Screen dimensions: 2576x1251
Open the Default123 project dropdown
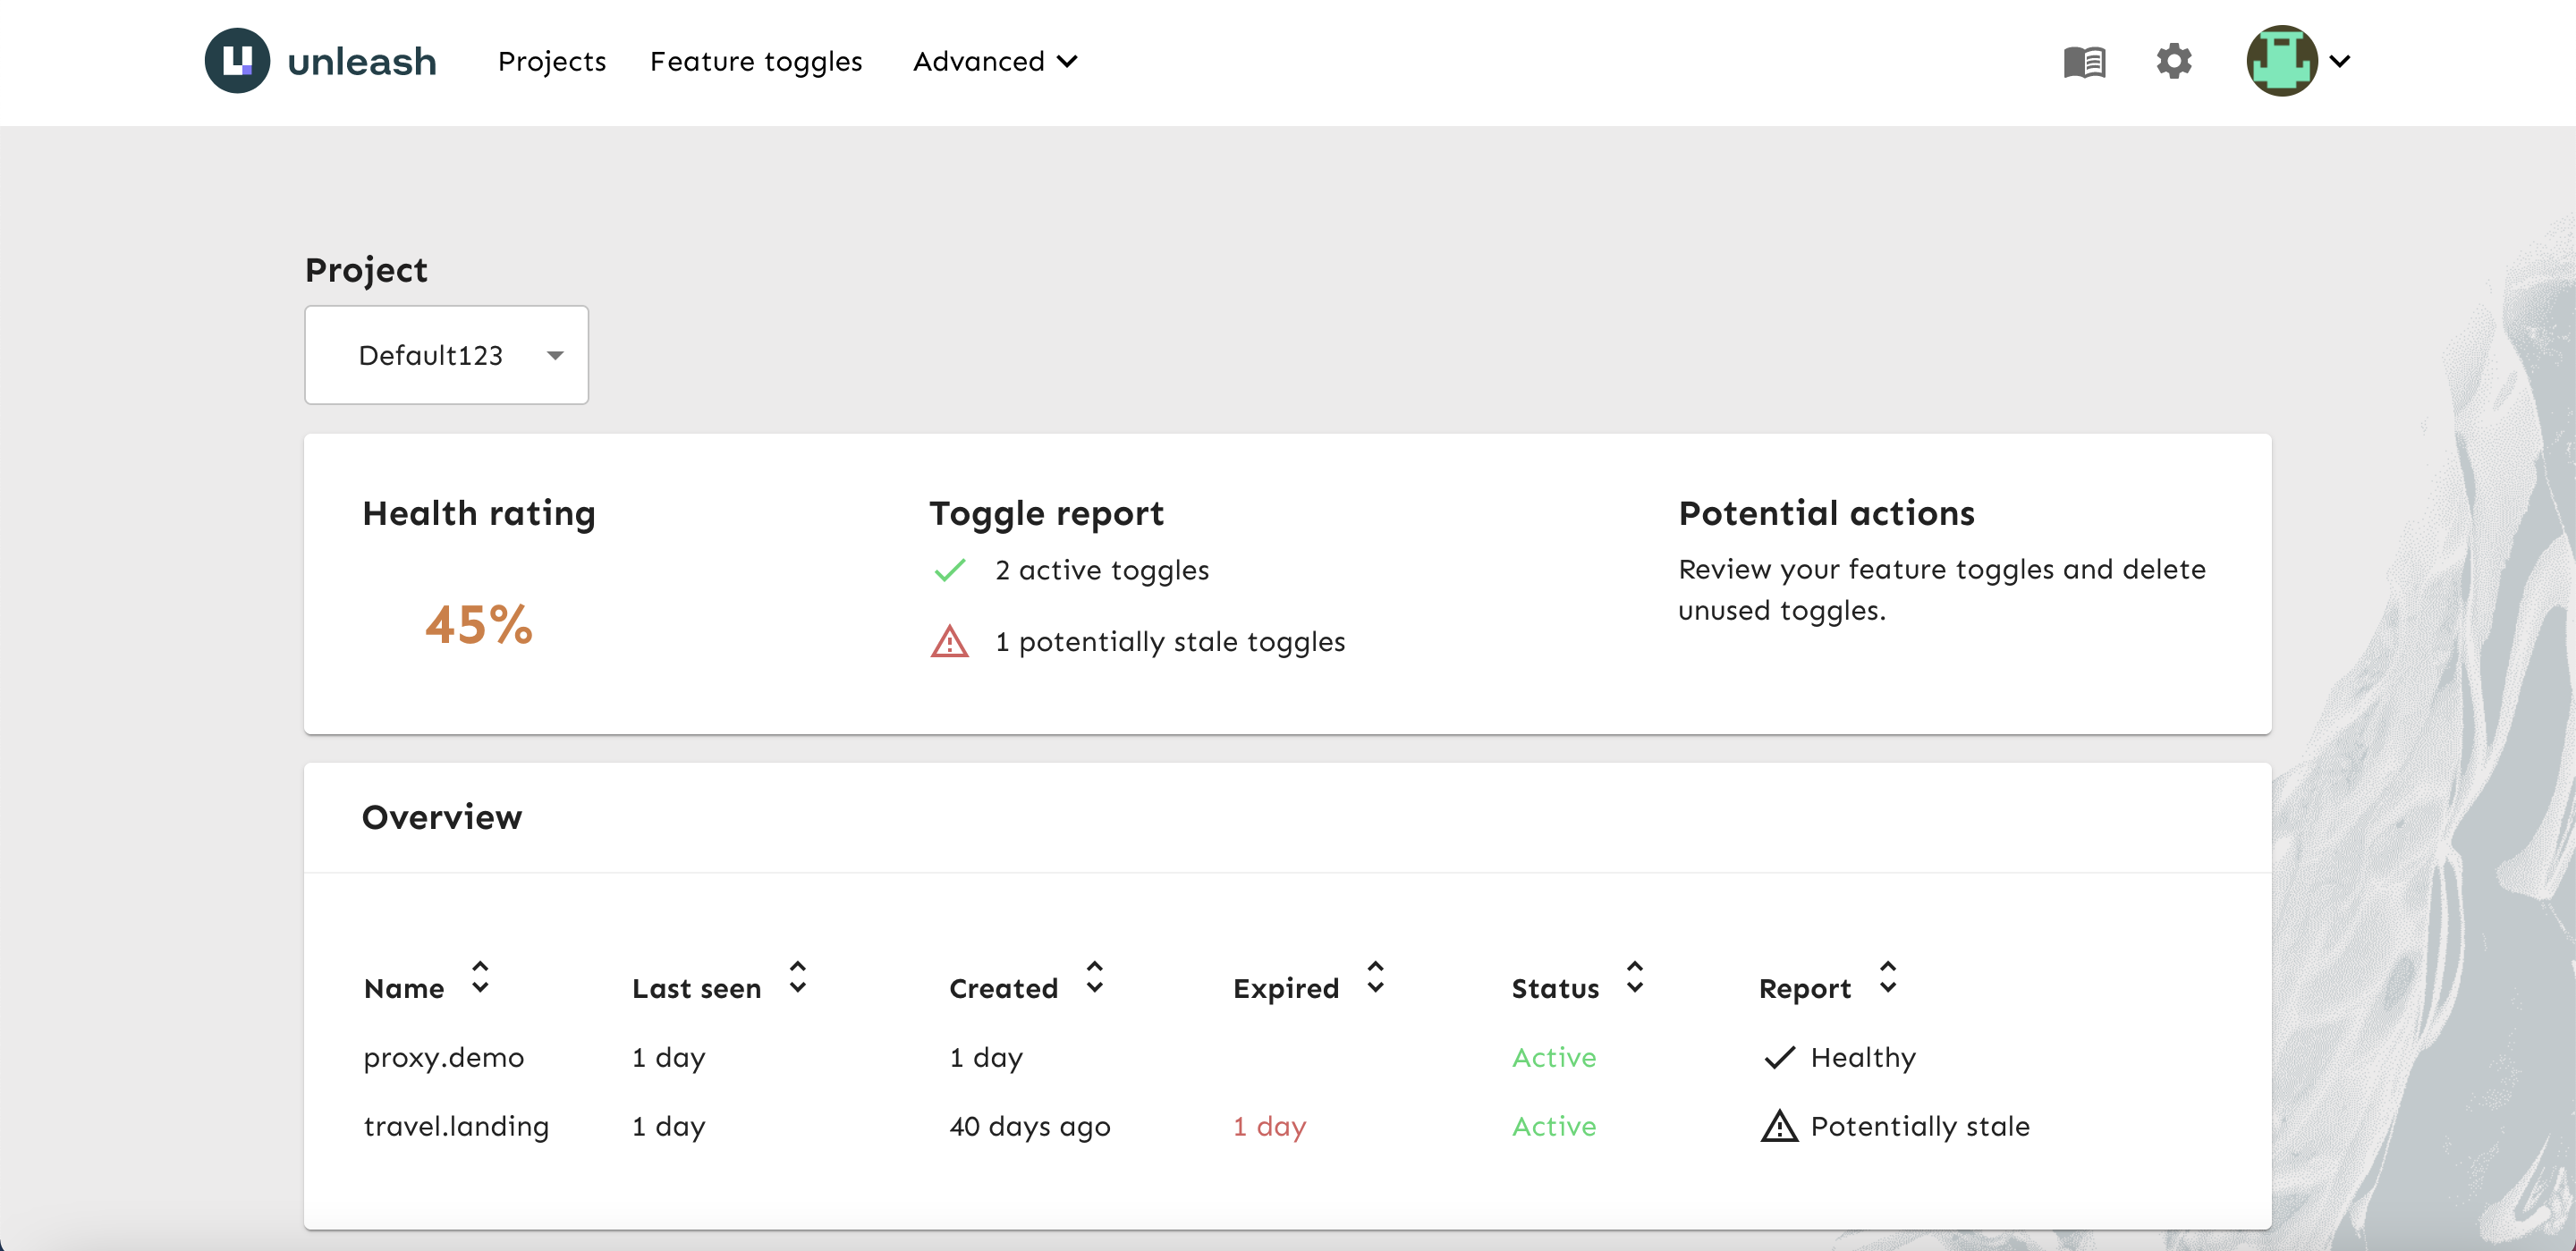click(x=446, y=355)
